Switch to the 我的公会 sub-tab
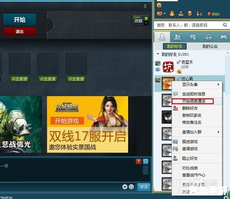This screenshot has width=230, height=199. (210, 46)
